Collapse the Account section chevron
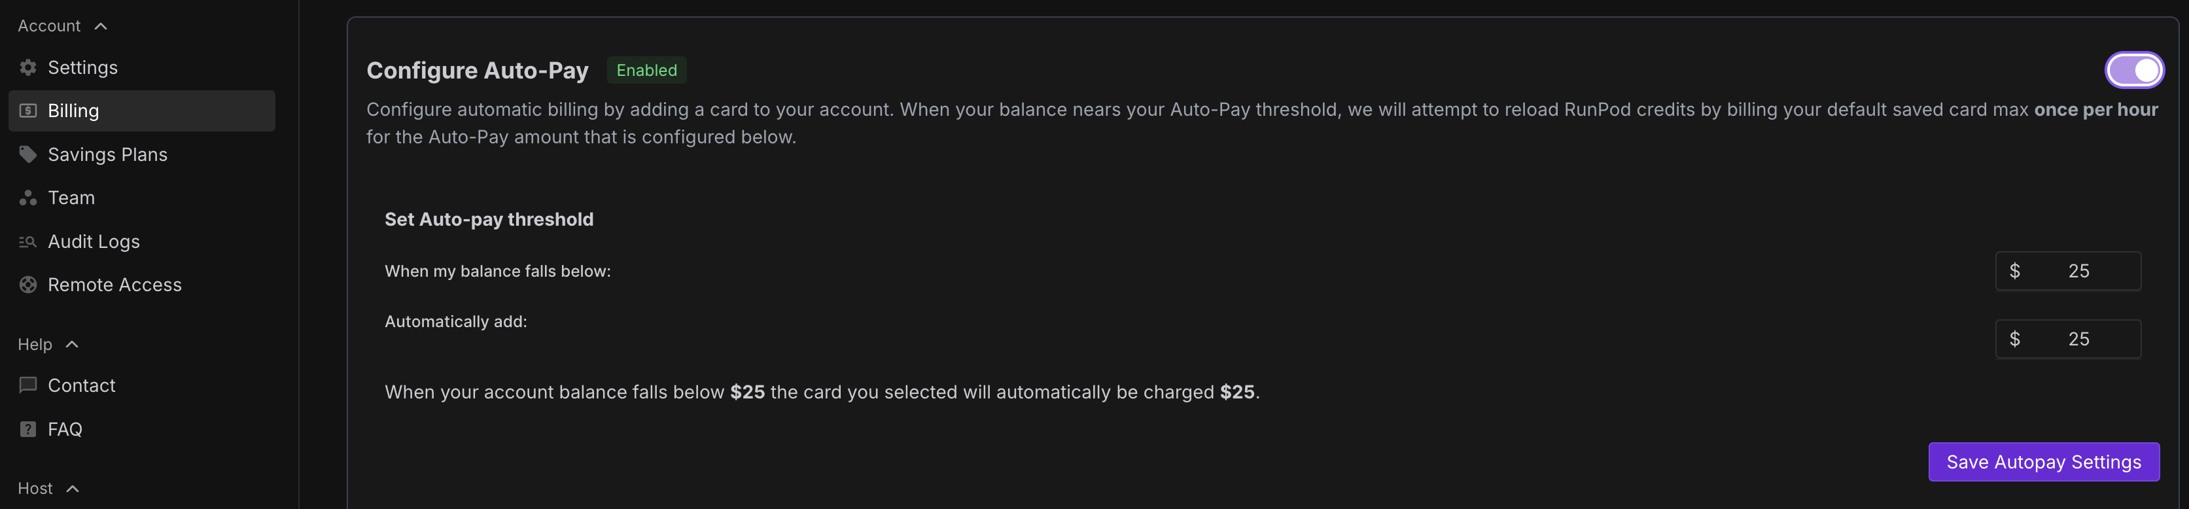 [100, 26]
